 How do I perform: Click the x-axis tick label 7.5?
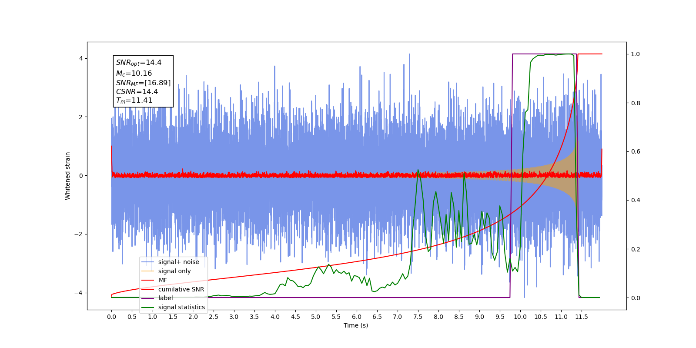point(418,317)
